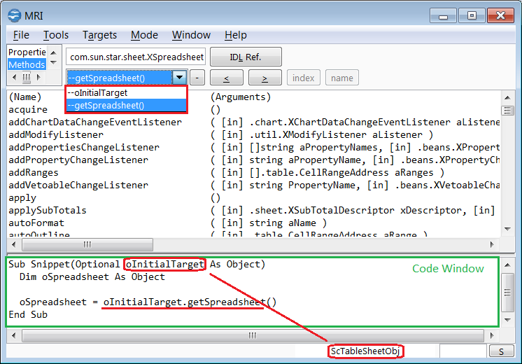Open the Window menu

click(x=191, y=35)
